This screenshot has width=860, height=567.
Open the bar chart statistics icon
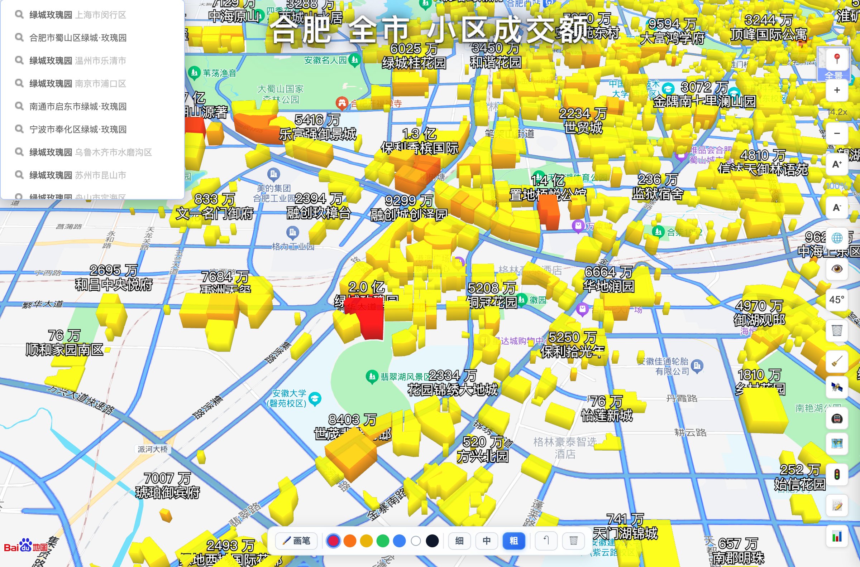[836, 536]
